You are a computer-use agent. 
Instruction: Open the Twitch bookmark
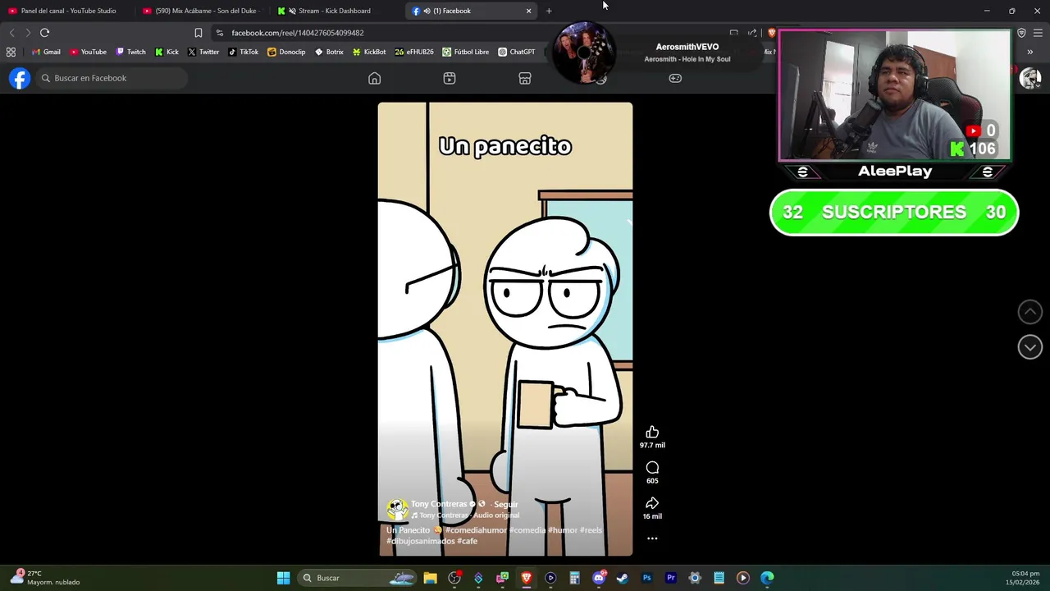[130, 52]
